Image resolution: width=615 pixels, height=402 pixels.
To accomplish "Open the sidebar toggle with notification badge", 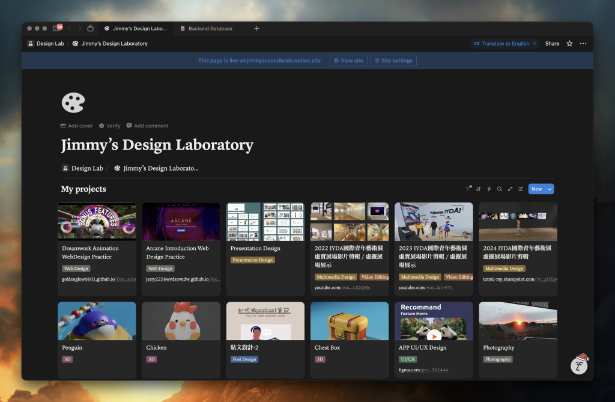I will (56, 28).
